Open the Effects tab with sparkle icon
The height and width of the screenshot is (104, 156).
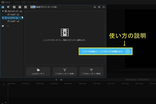[x=8, y=7]
